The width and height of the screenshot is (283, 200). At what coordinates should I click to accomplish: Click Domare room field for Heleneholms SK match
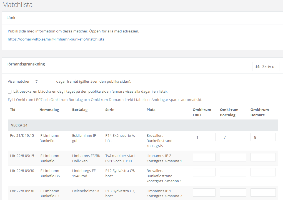263,193
